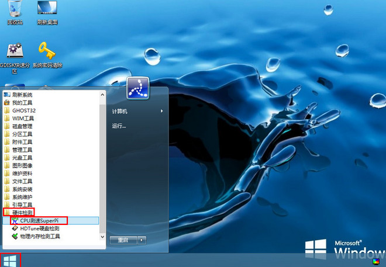The width and height of the screenshot is (386, 267).
Task: Open the 回收站 recycle bin desktop icon
Action: click(15, 11)
